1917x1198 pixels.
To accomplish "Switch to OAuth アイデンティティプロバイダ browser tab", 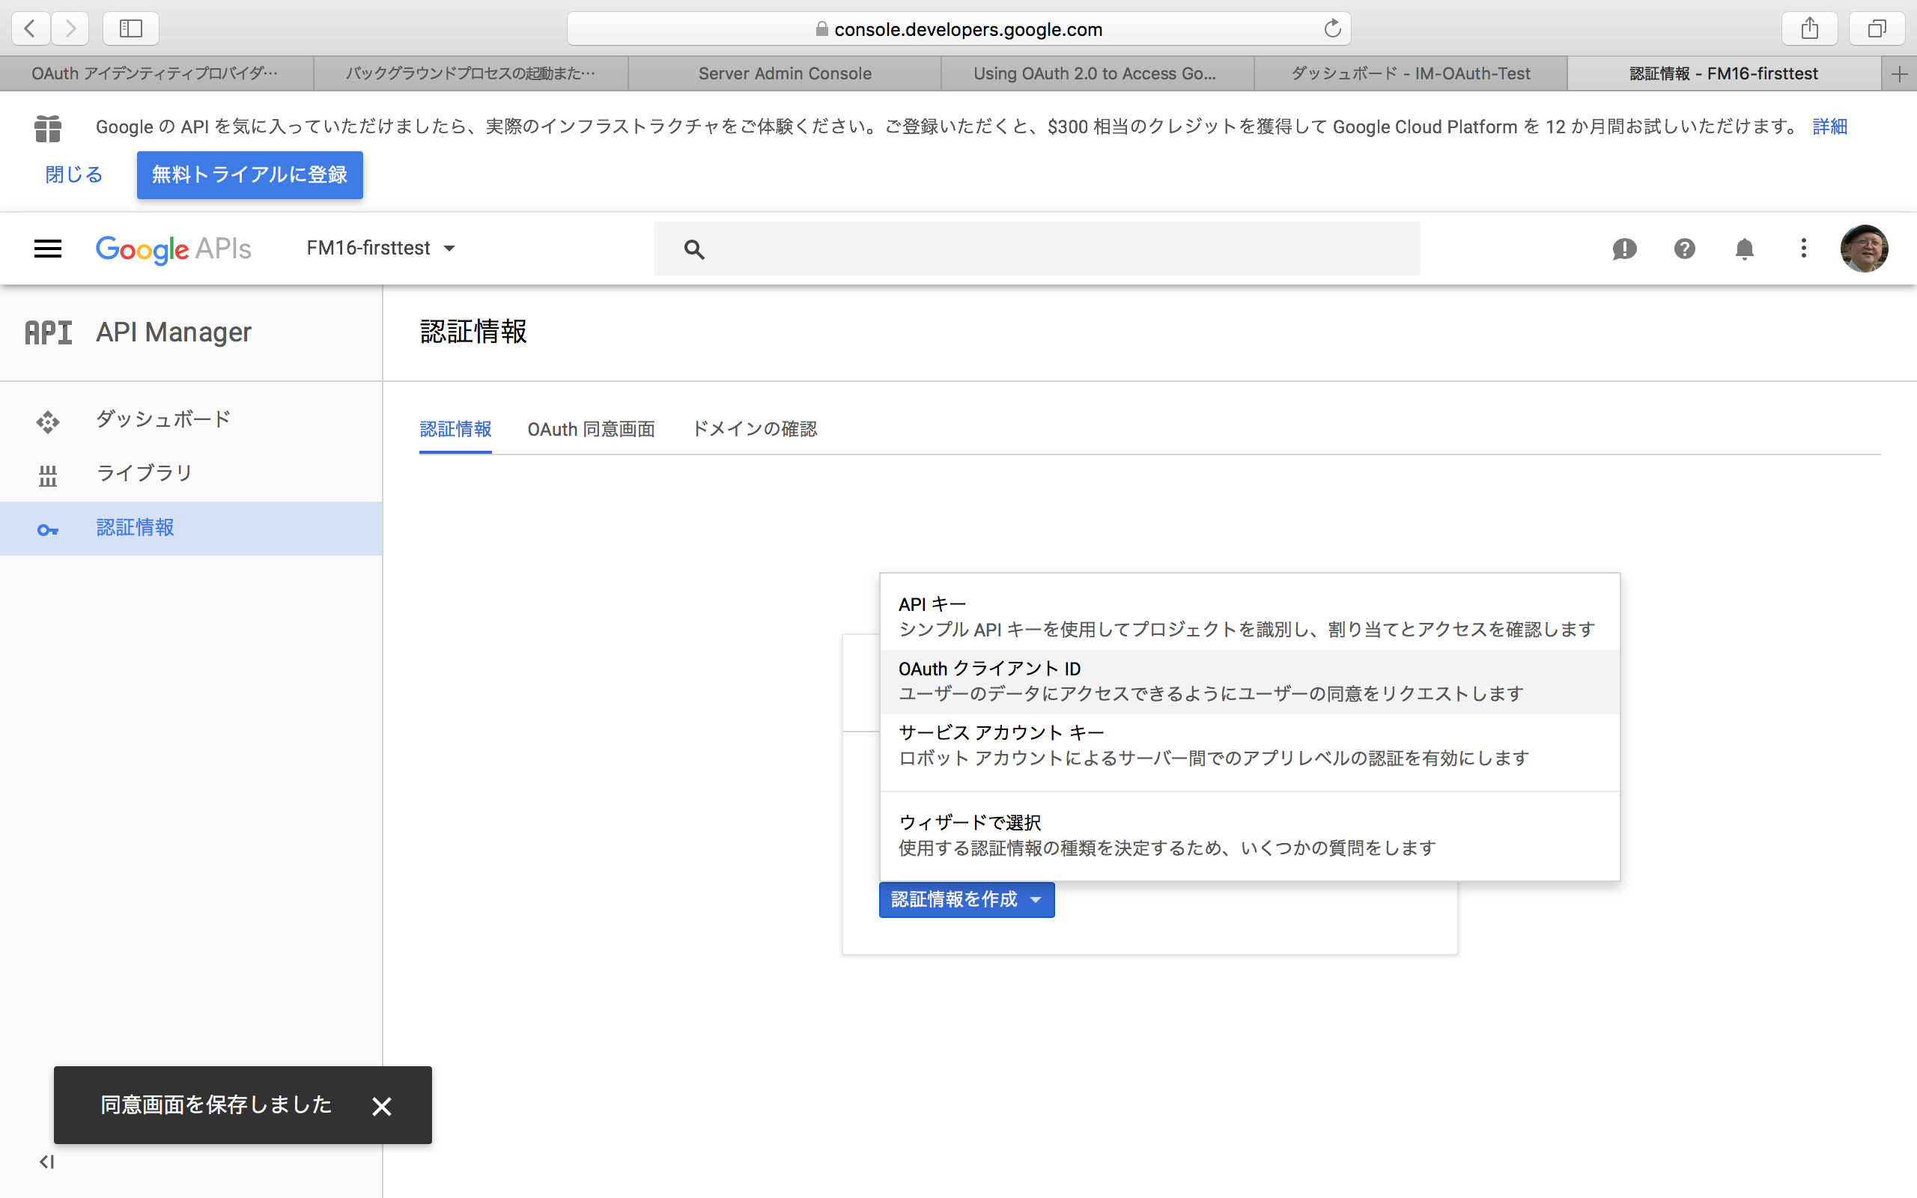I will [x=155, y=73].
